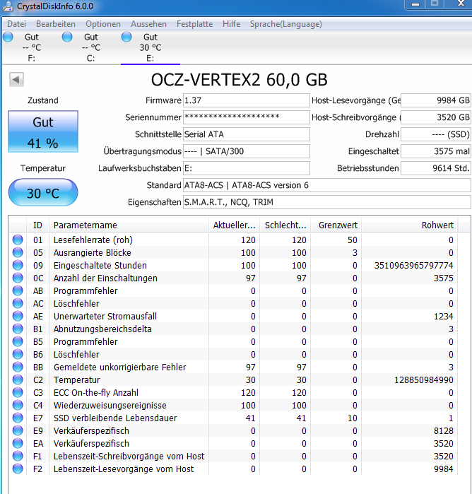
Task: Open the Festplatte menu
Action: 194,24
